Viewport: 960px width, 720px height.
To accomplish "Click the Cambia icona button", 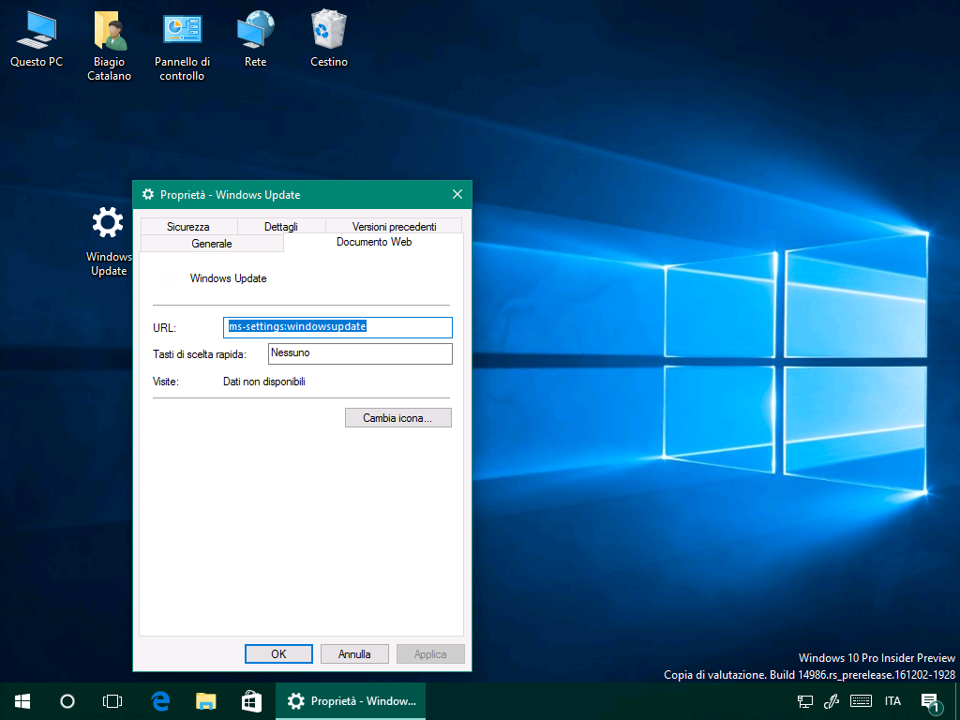I will (397, 417).
